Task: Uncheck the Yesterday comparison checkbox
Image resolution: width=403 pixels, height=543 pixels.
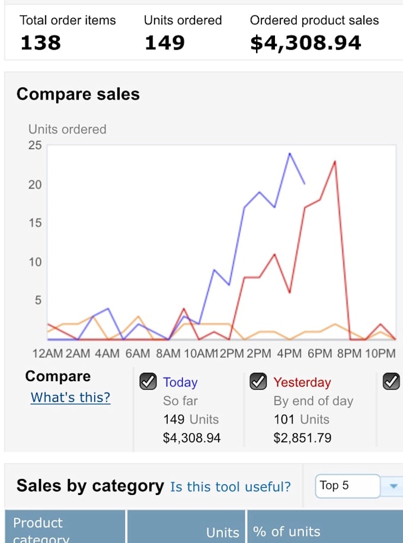Action: (x=258, y=382)
